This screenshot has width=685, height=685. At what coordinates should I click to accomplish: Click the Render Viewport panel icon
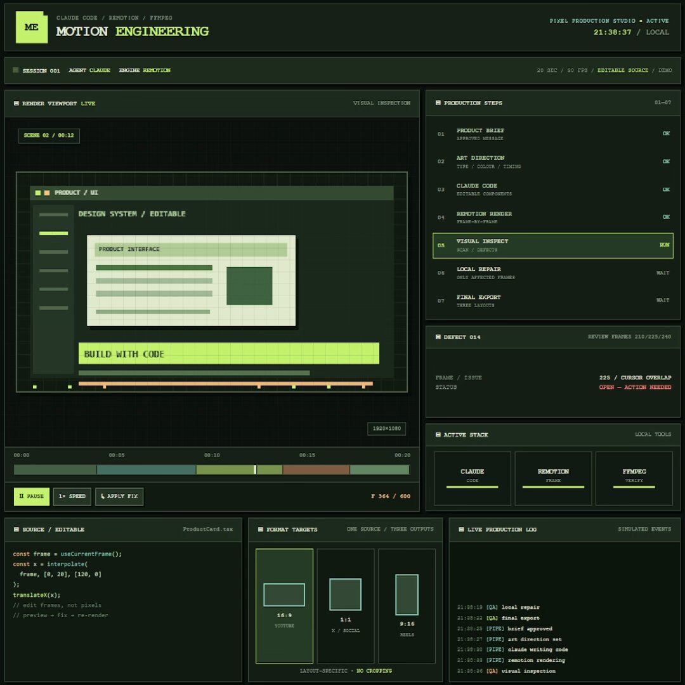coord(16,103)
